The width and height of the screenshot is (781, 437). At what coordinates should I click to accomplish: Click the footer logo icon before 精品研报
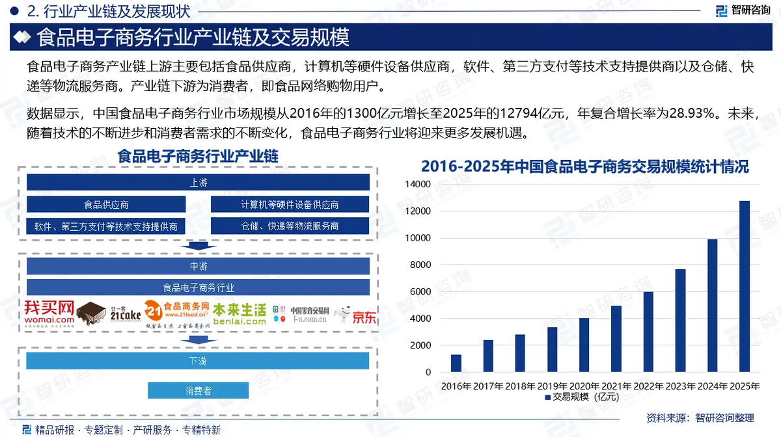(x=26, y=429)
